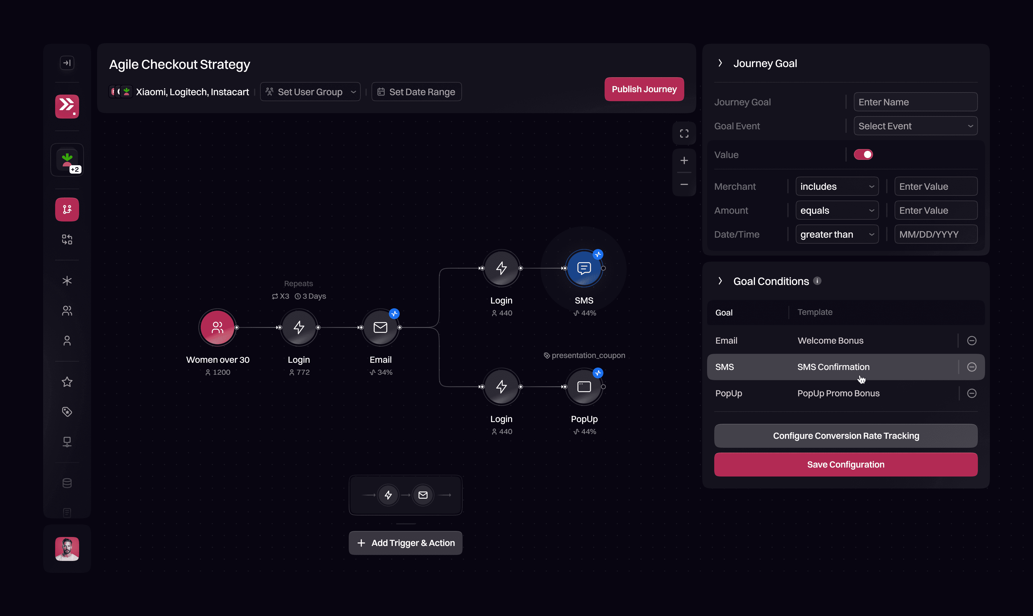Open the Set User Group dropdown
The image size is (1033, 616).
click(x=310, y=92)
